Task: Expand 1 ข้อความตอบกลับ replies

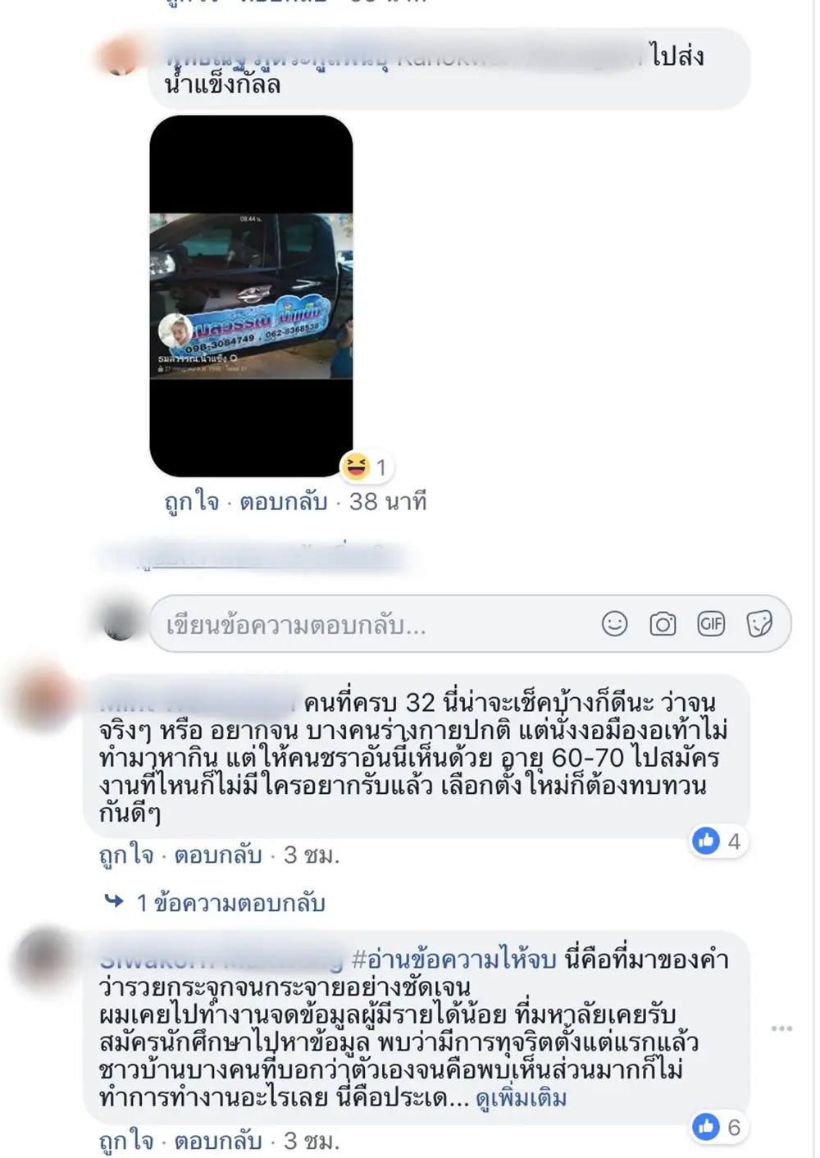Action: 230,903
